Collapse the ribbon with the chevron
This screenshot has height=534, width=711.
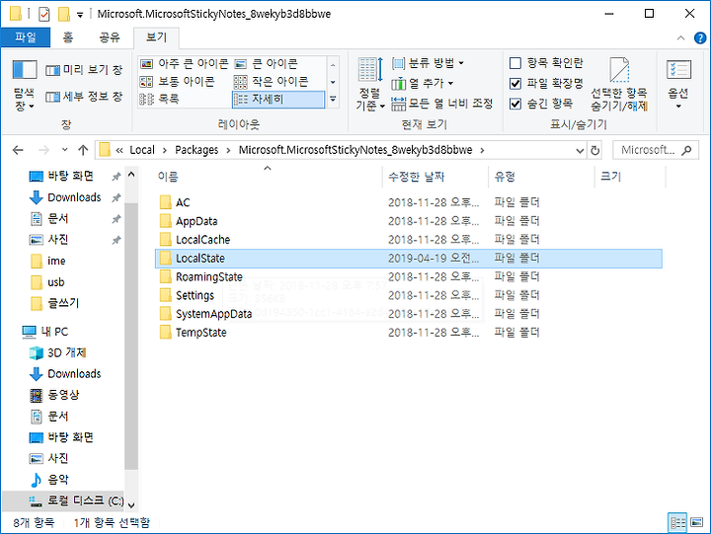(x=680, y=38)
